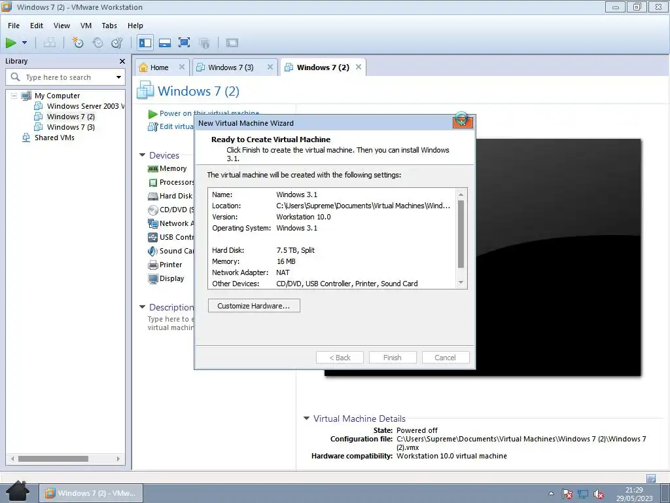Viewport: 670px width, 503px height.
Task: Click Finish to create the virtual machine
Action: click(x=393, y=358)
